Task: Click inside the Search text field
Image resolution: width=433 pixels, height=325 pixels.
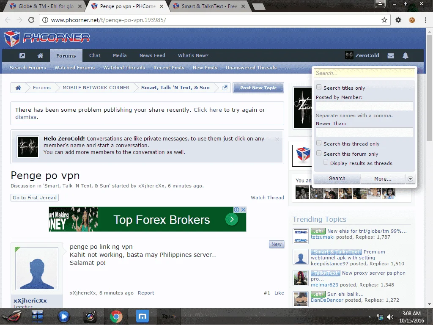Action: click(x=364, y=73)
